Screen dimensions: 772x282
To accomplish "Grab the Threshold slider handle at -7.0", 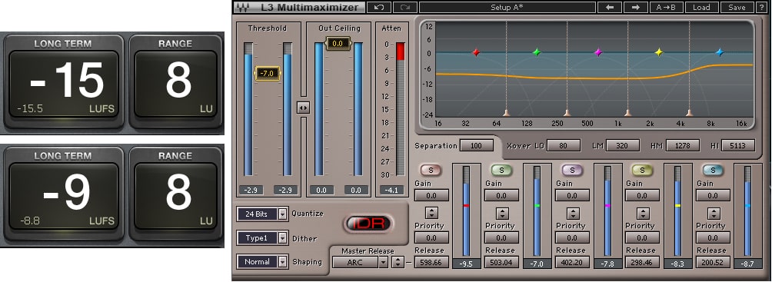I will [268, 73].
